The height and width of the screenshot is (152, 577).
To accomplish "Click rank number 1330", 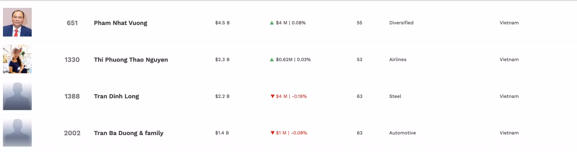I will point(72,59).
